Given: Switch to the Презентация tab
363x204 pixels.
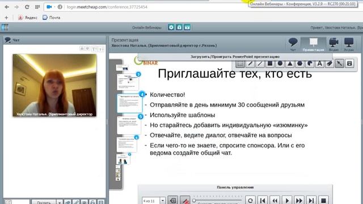Looking at the screenshot, I should [x=314, y=44].
